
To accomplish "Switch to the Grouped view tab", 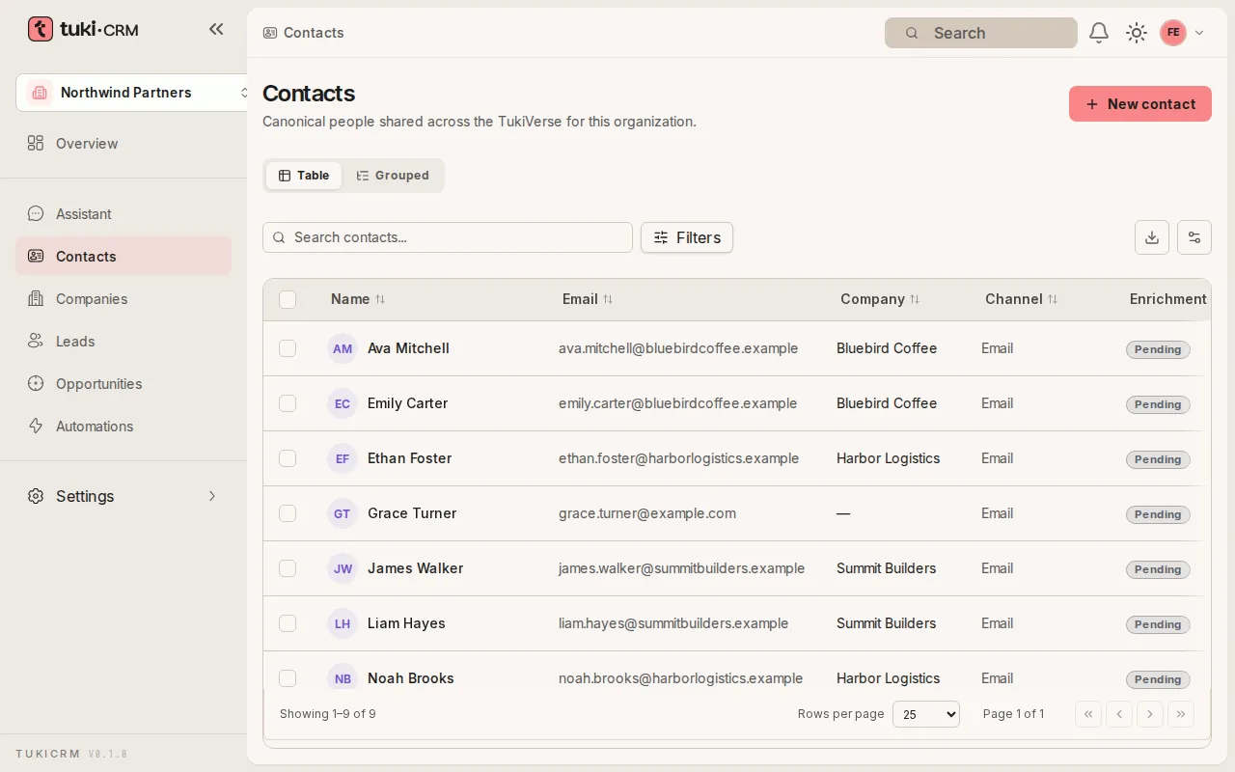I will [393, 176].
